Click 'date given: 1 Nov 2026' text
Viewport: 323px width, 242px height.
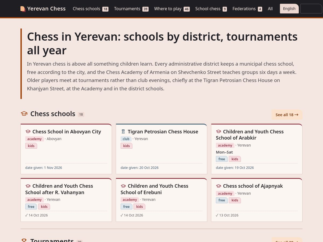(x=44, y=168)
